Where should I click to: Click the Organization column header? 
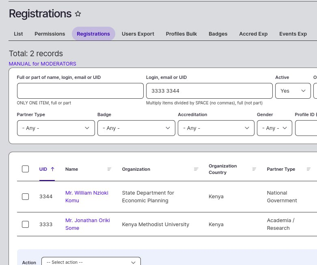tap(136, 169)
